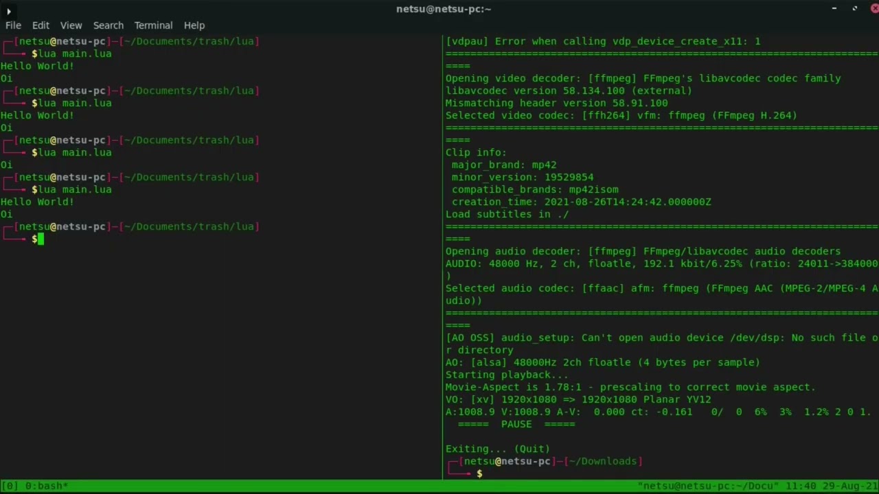The width and height of the screenshot is (879, 494).
Task: Click the 'Selected video codec: [ffh264]' line
Action: click(621, 115)
